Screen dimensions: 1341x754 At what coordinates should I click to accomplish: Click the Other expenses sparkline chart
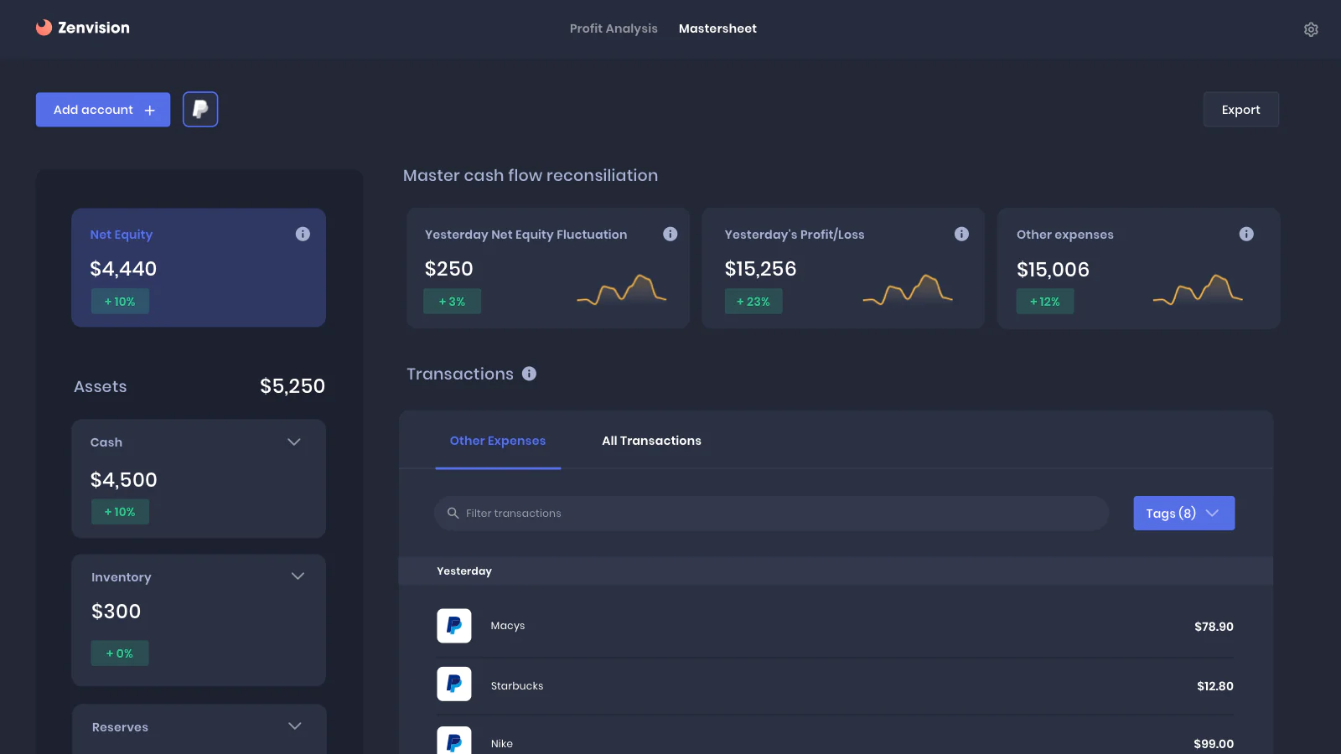point(1198,289)
